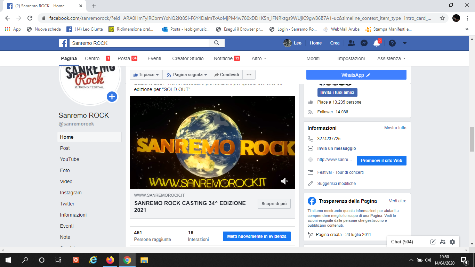Screen dimensions: 475x267
Task: Click the blue plus icon on profile picture
Action: coord(112,97)
